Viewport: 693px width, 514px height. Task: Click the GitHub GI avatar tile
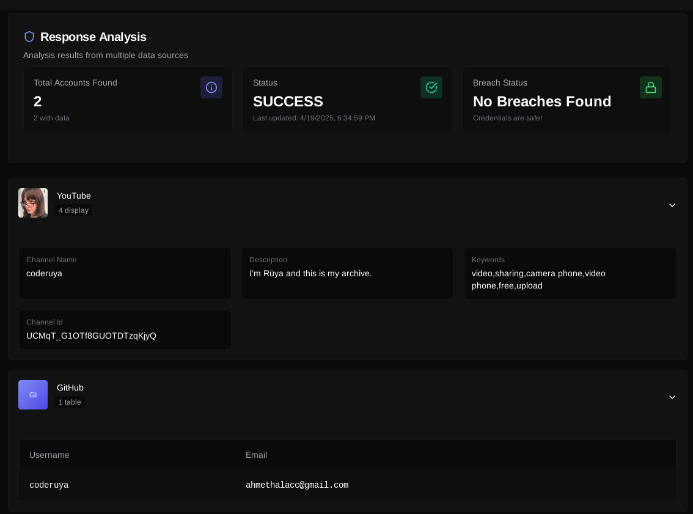click(33, 395)
